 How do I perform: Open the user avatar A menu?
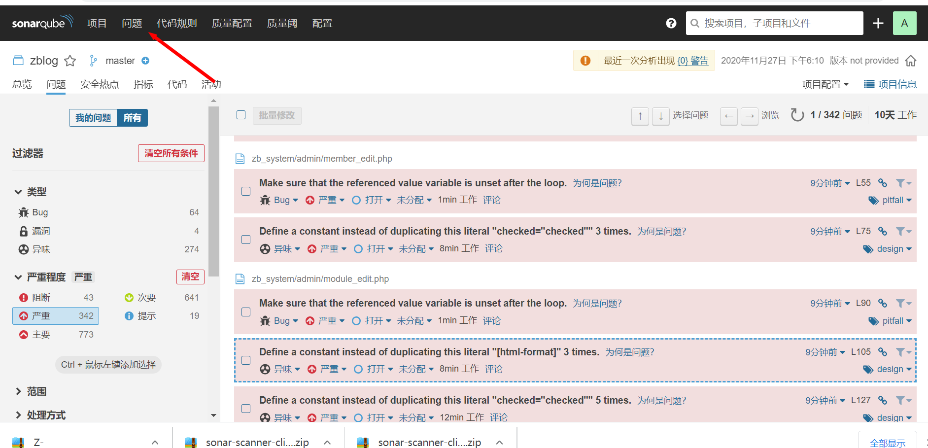[904, 23]
